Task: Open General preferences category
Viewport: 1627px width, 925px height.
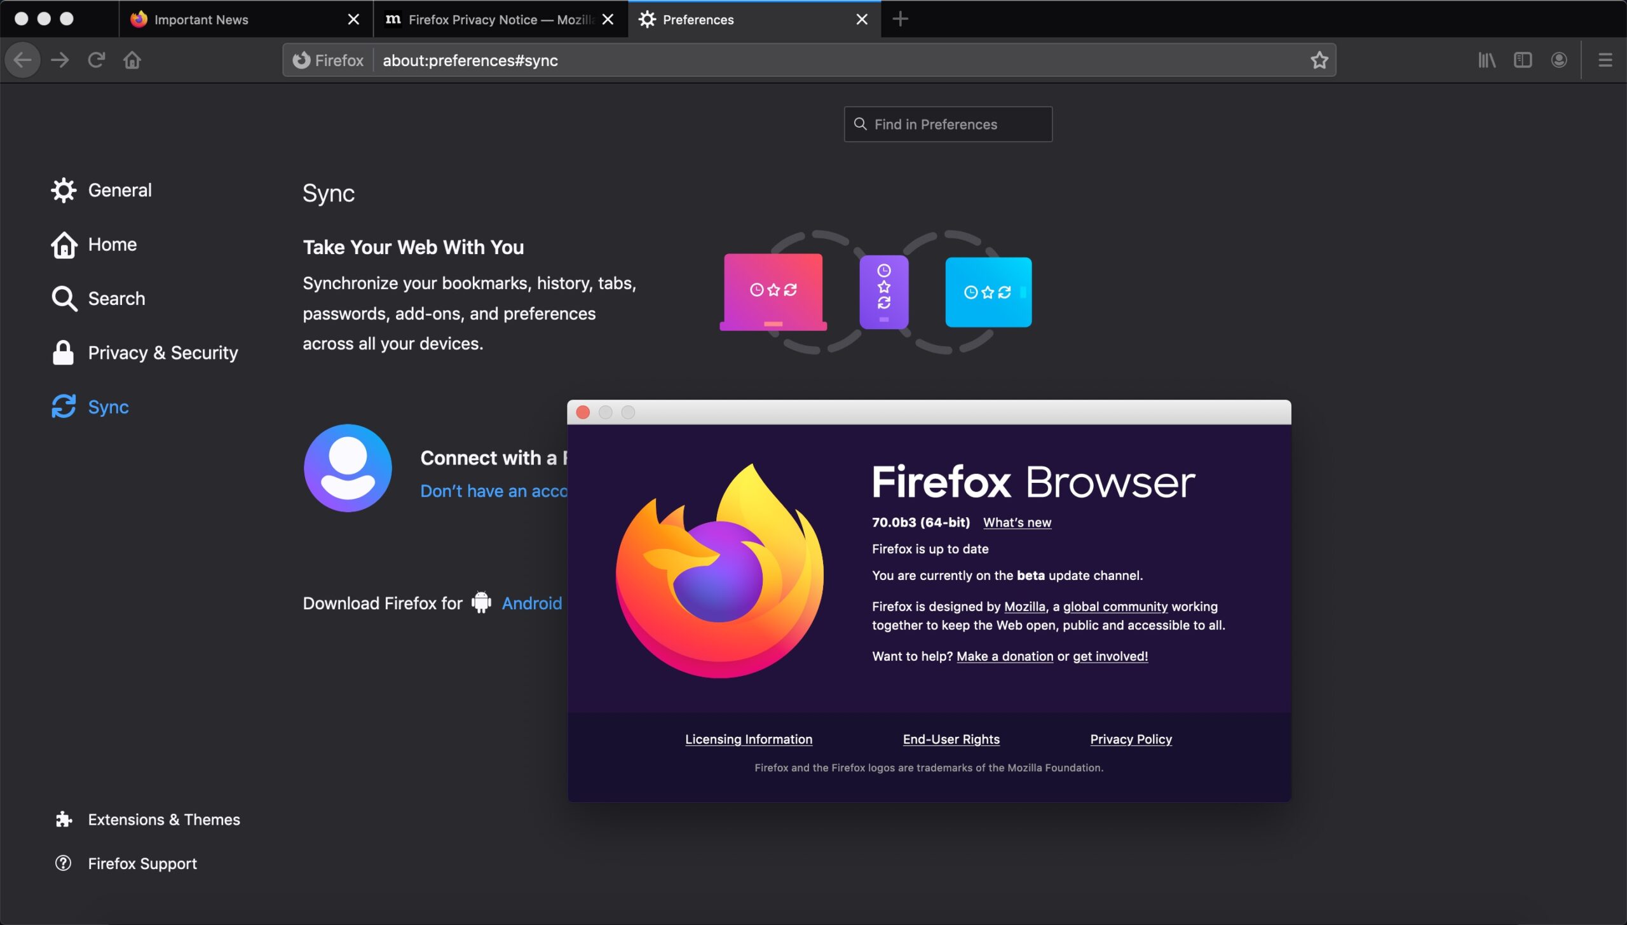Action: pyautogui.click(x=102, y=191)
